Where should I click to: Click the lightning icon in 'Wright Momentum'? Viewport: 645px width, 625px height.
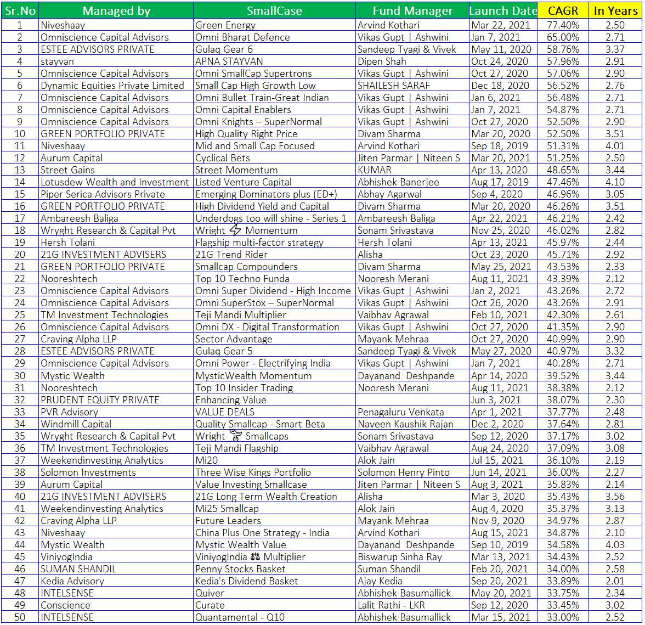pos(235,229)
